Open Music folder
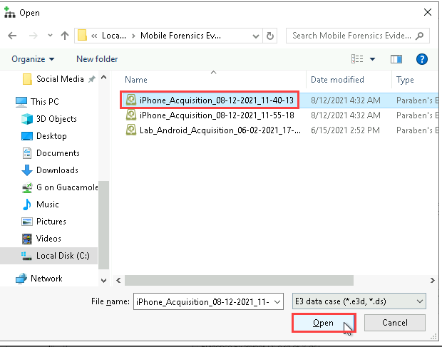 47,204
